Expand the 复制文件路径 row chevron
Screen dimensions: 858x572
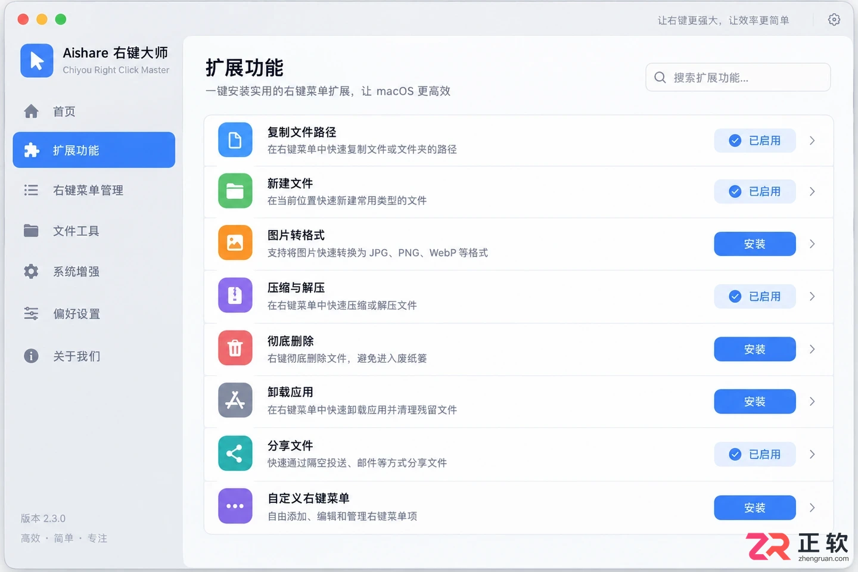tap(812, 141)
